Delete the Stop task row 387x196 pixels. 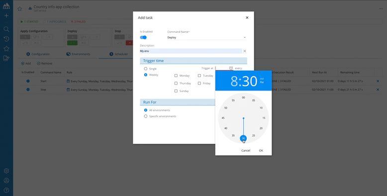pos(378,90)
